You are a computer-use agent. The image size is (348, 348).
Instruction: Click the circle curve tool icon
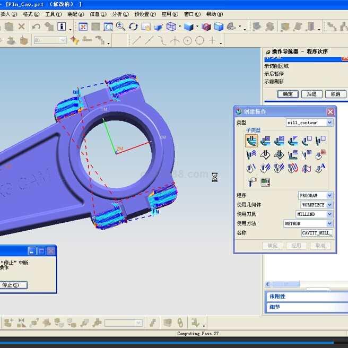(187, 40)
